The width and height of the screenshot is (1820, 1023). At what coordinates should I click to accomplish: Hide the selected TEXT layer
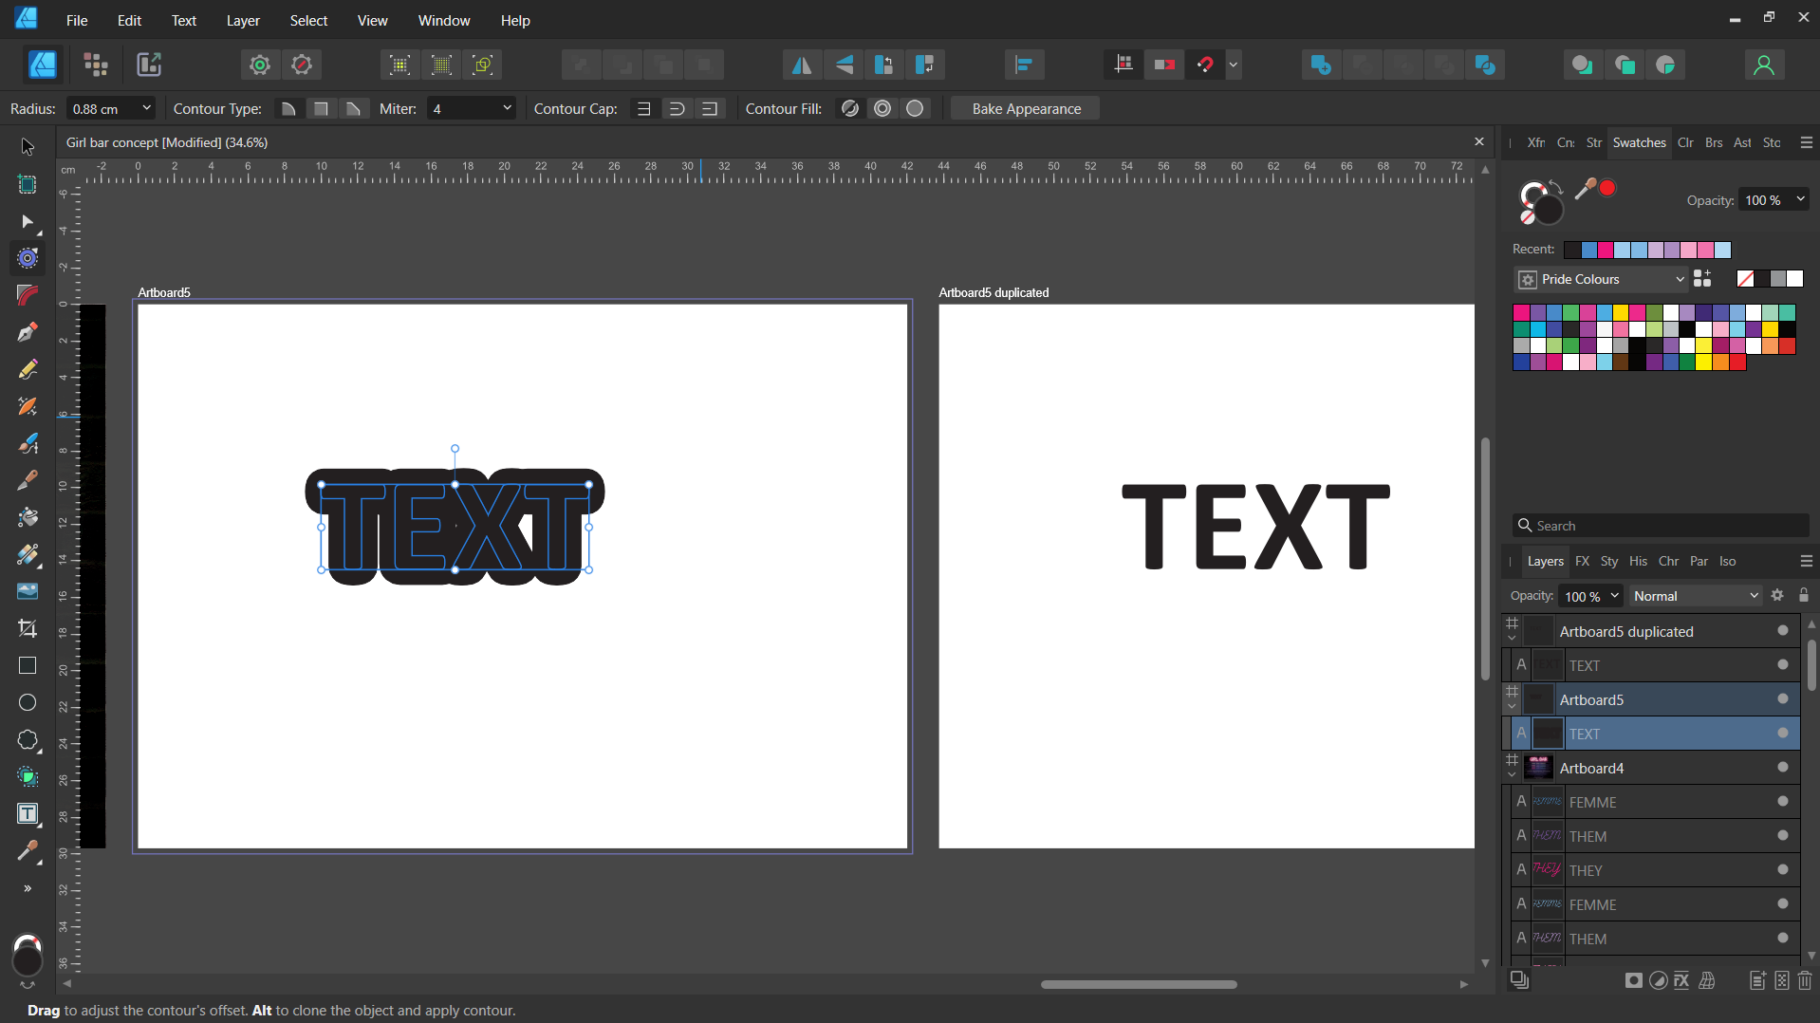click(1783, 734)
